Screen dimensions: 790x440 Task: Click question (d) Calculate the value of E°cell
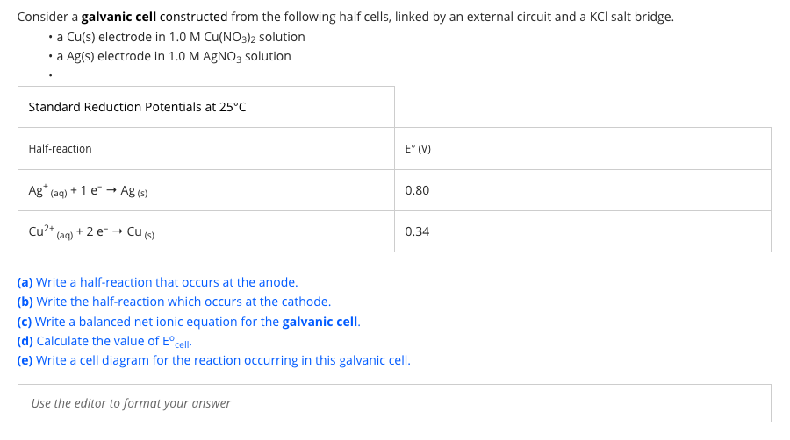(104, 342)
